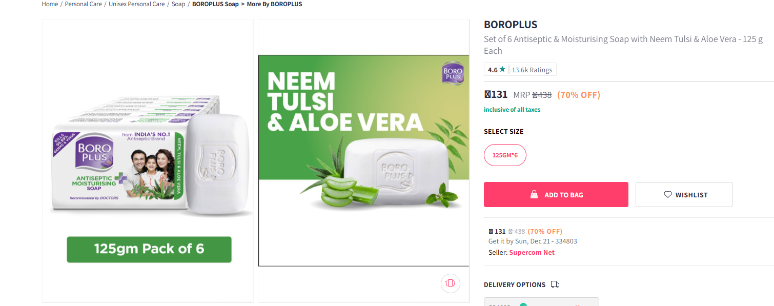Click the ADD TO BAG button

pyautogui.click(x=556, y=195)
